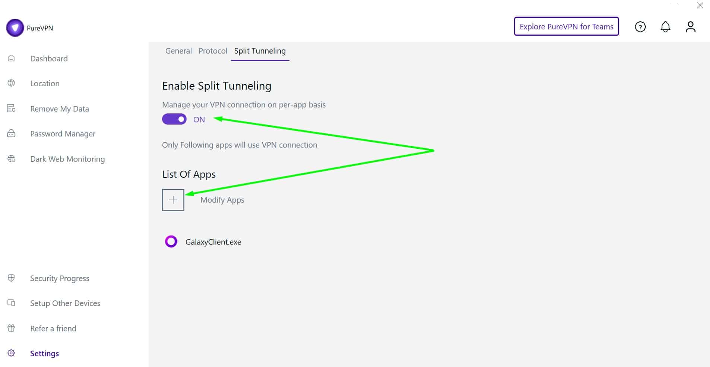Click Explore PureVPN for Teams button

566,26
